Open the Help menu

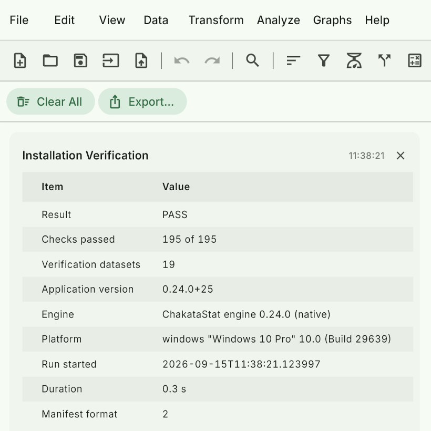tap(377, 20)
